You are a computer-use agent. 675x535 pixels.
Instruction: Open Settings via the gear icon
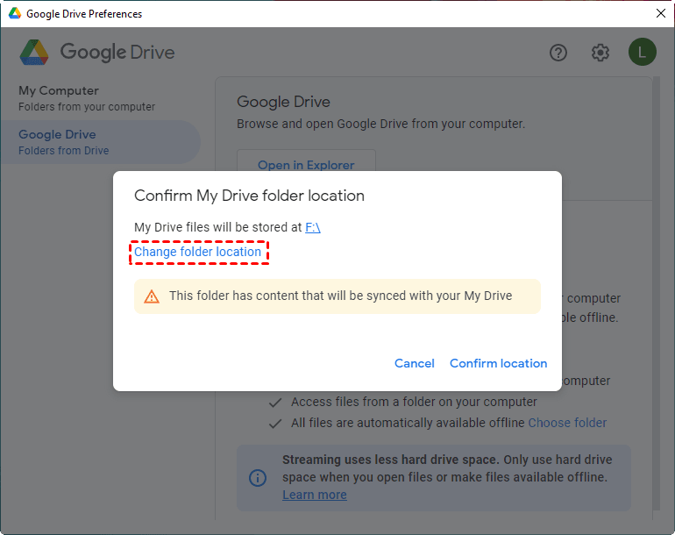pos(600,53)
